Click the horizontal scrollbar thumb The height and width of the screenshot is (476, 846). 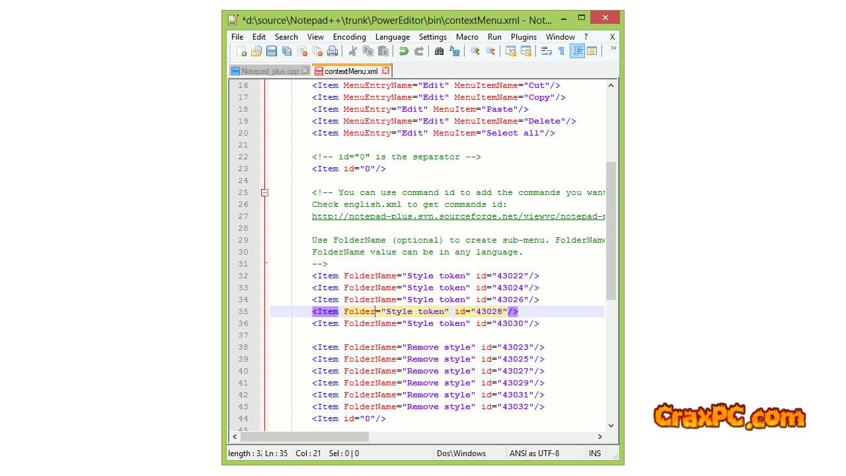click(x=304, y=436)
